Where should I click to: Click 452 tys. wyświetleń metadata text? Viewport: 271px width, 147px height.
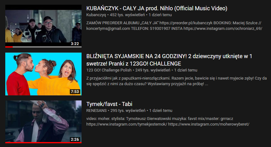click(127, 15)
